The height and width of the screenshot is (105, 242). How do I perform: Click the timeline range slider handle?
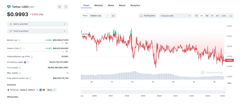pos(224,90)
